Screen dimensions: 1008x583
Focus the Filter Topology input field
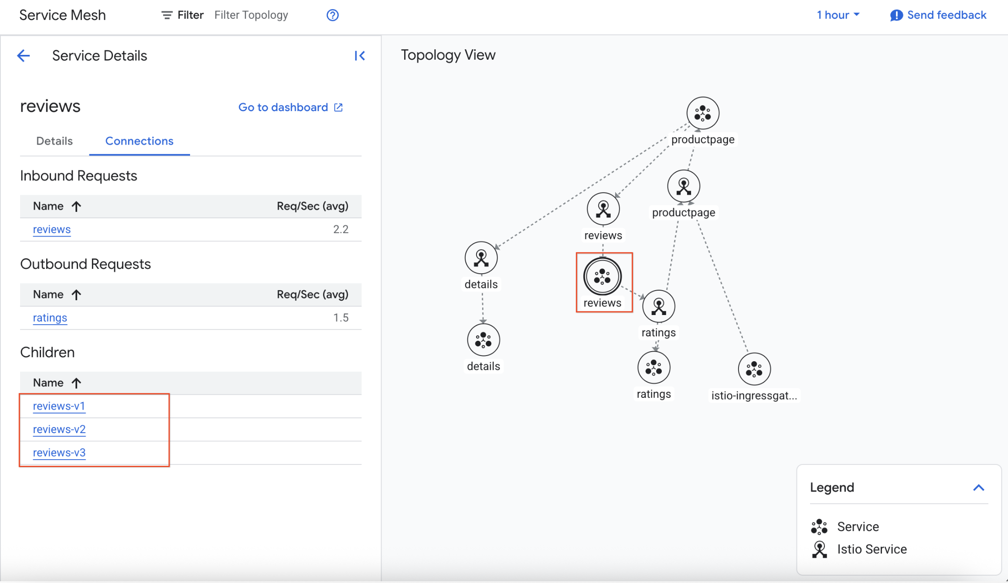coord(251,15)
